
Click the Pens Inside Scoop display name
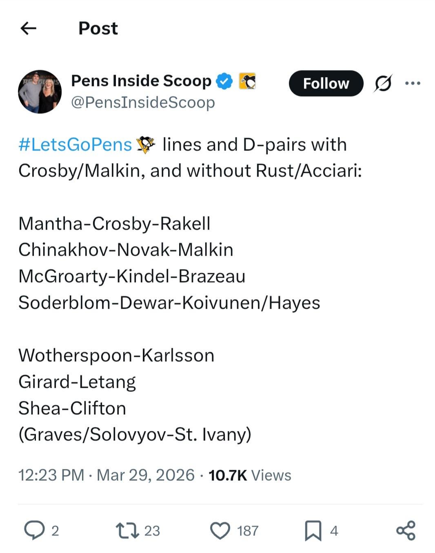coord(141,81)
